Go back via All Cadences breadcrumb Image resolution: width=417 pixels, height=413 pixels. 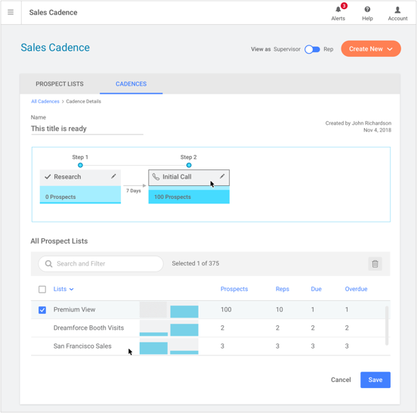pos(45,101)
